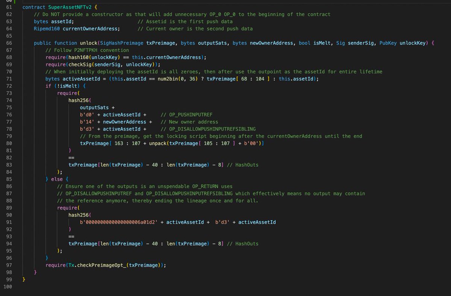Click the 'if (!isMelt)' statement on line 72

[x=63, y=86]
